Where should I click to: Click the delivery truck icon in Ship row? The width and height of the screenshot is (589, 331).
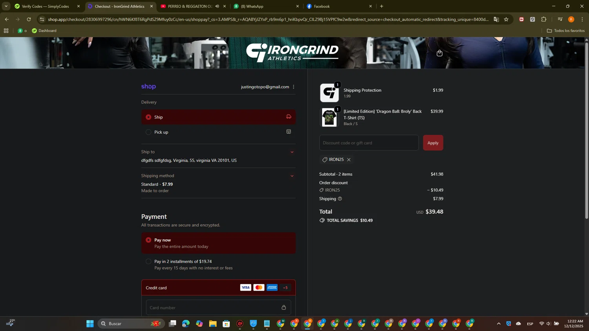pyautogui.click(x=289, y=116)
